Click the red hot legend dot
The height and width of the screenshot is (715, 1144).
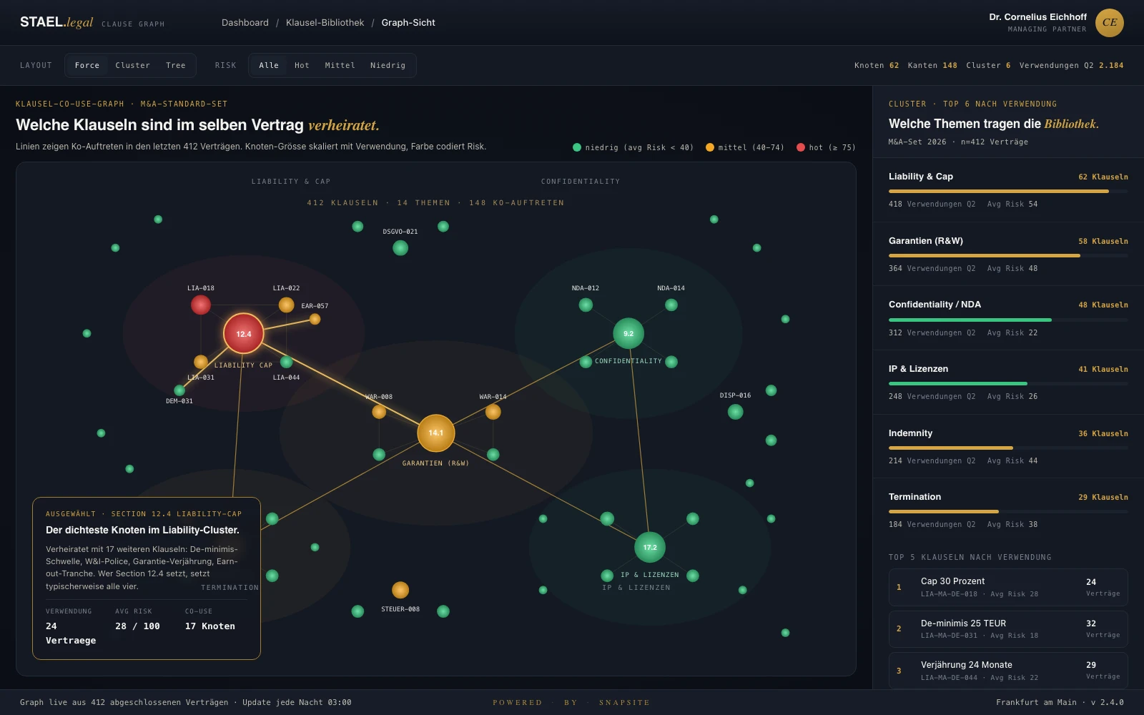point(801,147)
